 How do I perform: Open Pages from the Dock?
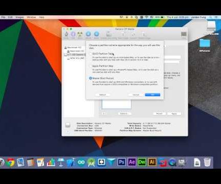pos(40,163)
